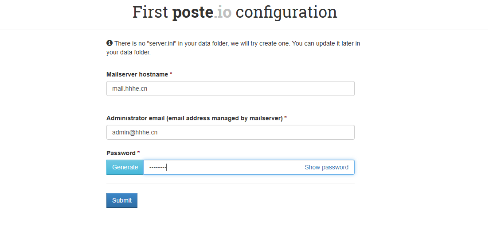Click the Administrator email label text
493x245 pixels.
click(x=195, y=118)
